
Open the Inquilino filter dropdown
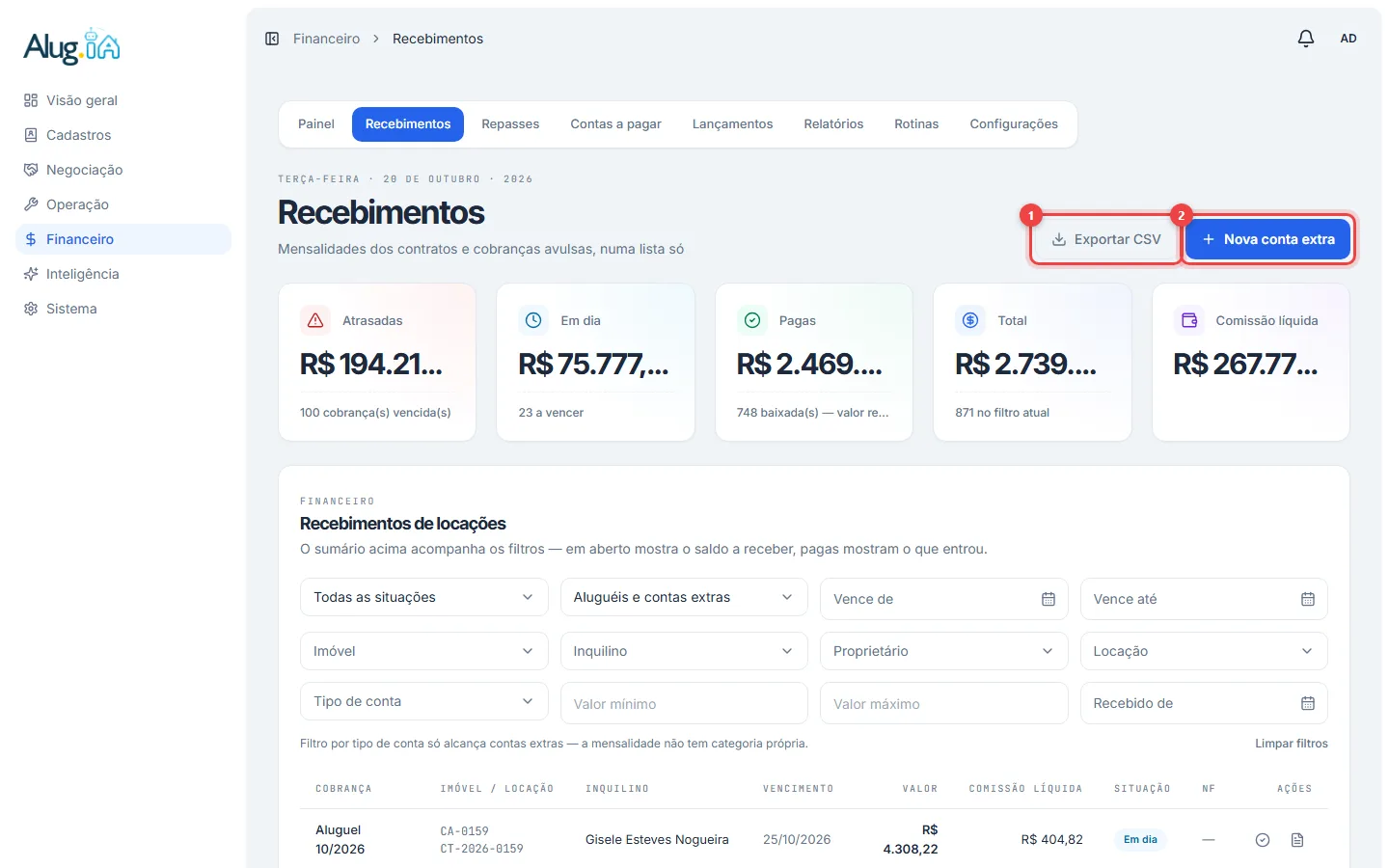(684, 651)
